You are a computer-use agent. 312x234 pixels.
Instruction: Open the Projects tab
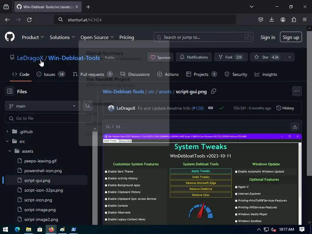(x=202, y=74)
